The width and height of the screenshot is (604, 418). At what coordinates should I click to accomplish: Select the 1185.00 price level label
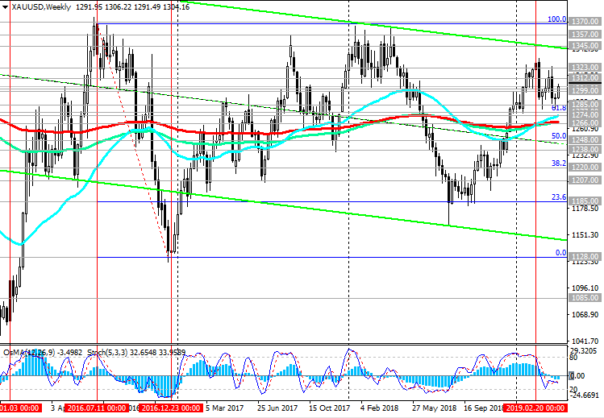click(585, 201)
